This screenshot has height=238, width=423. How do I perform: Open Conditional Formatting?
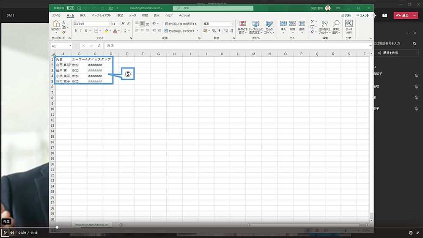(x=242, y=27)
